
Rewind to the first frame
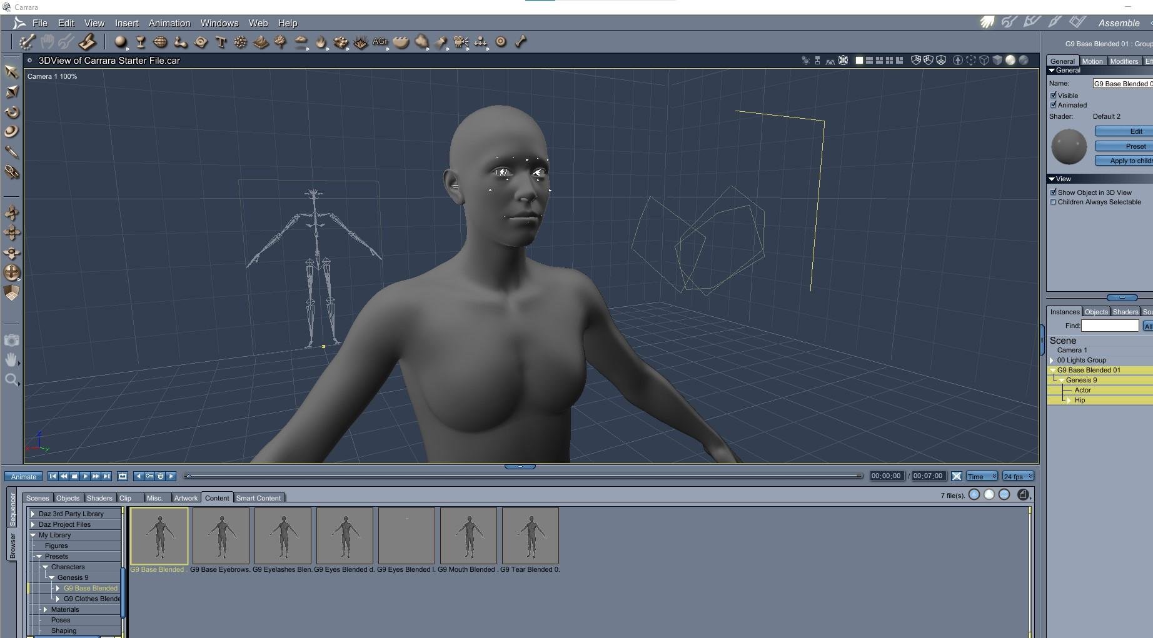(53, 476)
